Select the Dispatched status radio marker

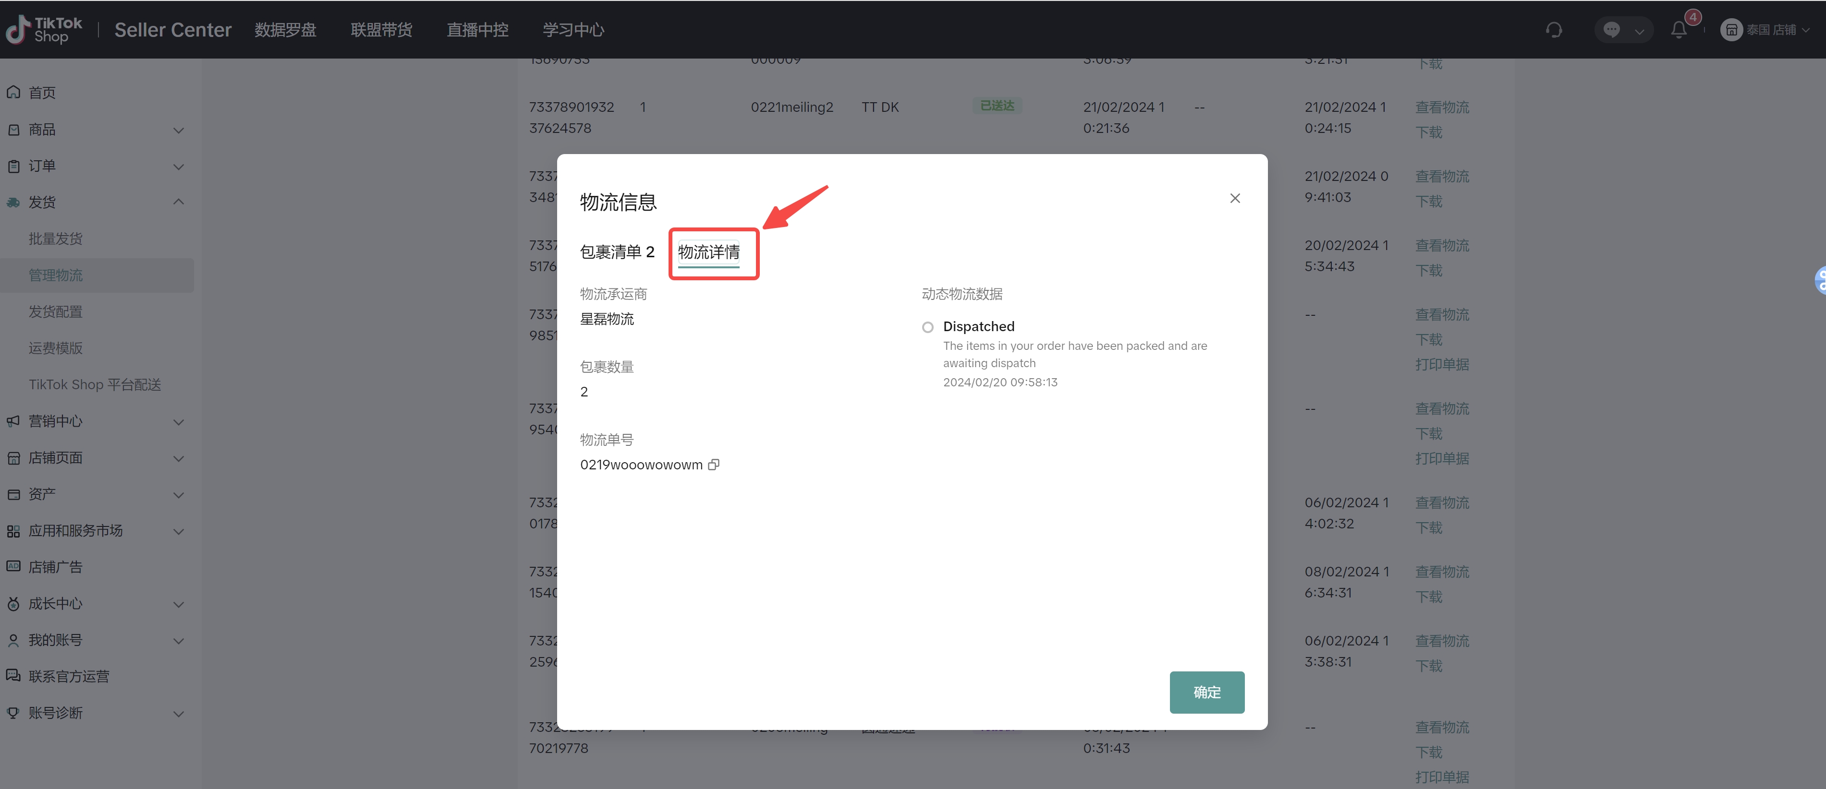[x=927, y=327]
